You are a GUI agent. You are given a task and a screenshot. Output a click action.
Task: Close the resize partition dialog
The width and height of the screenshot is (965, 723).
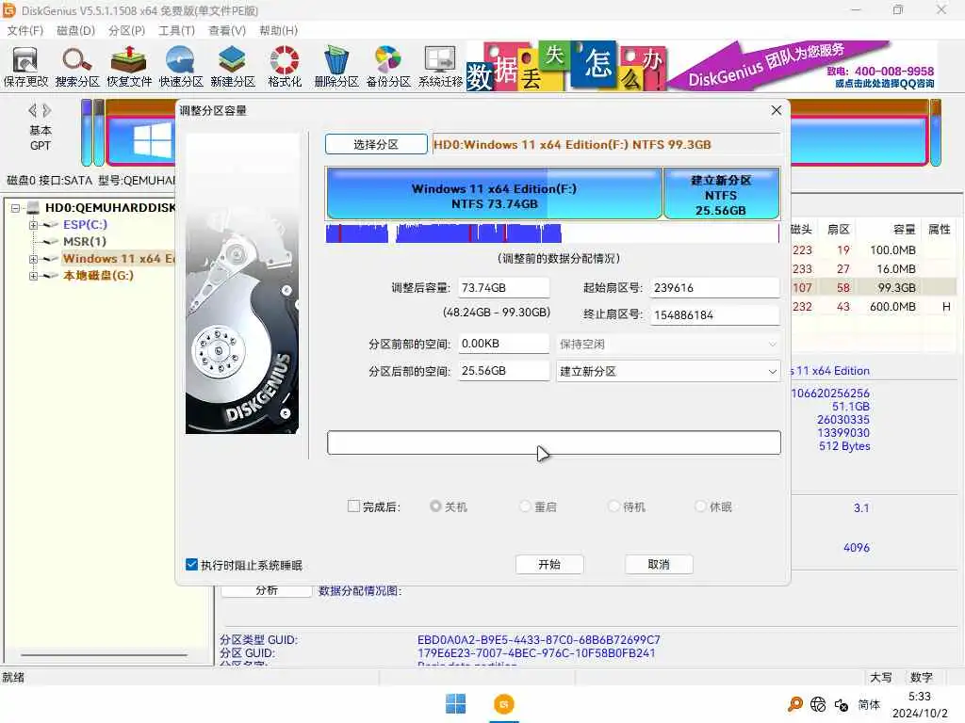click(x=777, y=110)
